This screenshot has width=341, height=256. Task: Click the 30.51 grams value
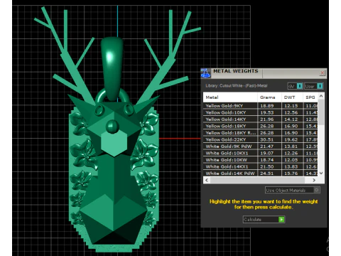[x=267, y=139]
